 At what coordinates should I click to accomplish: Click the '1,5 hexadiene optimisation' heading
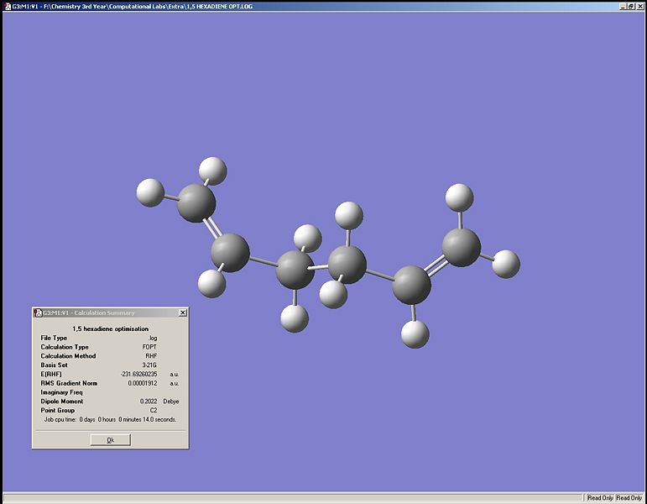(x=110, y=328)
